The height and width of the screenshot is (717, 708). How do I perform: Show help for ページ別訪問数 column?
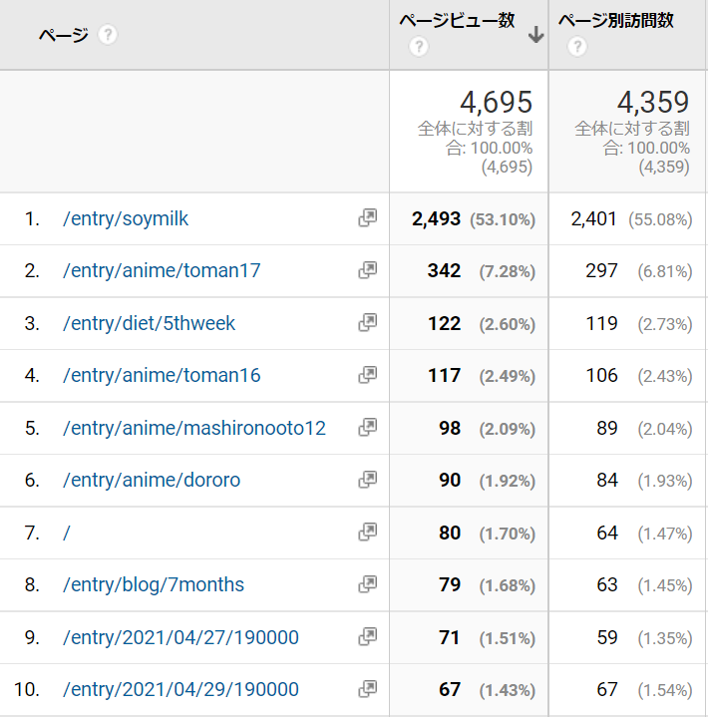[577, 47]
